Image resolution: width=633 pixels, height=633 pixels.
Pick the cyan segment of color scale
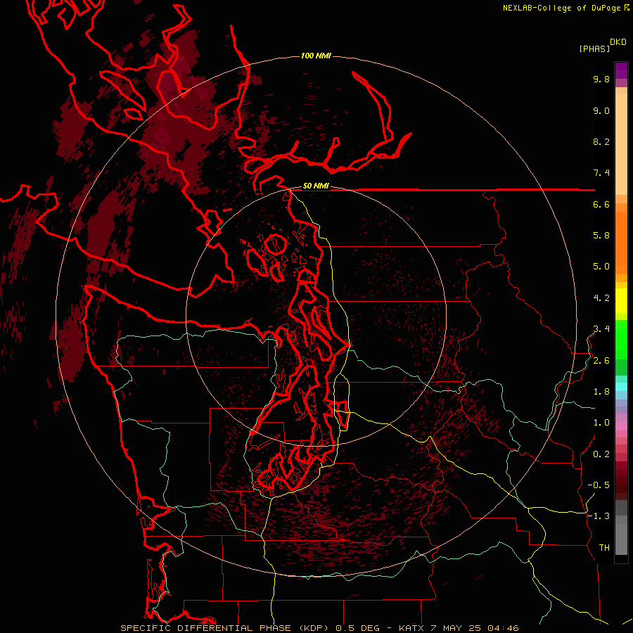(621, 386)
